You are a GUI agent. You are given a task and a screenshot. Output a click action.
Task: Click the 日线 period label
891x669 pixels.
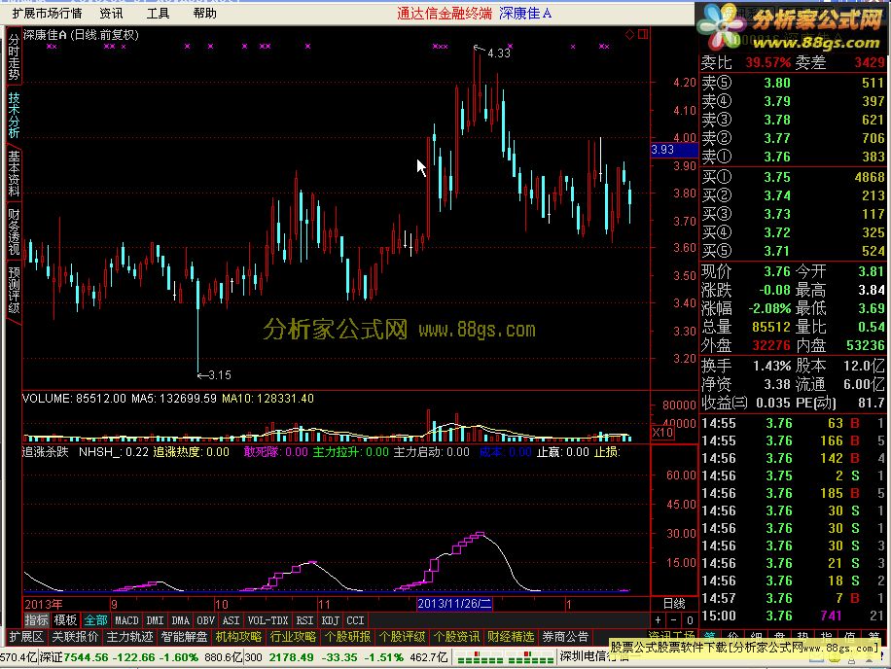tap(674, 604)
